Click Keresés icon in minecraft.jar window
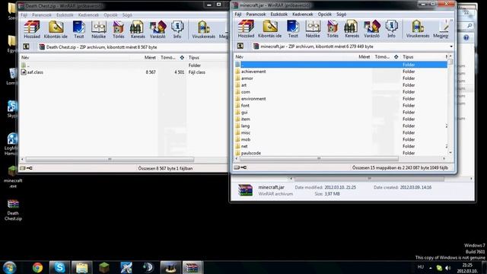This screenshot has width=487, height=274. pos(352,29)
